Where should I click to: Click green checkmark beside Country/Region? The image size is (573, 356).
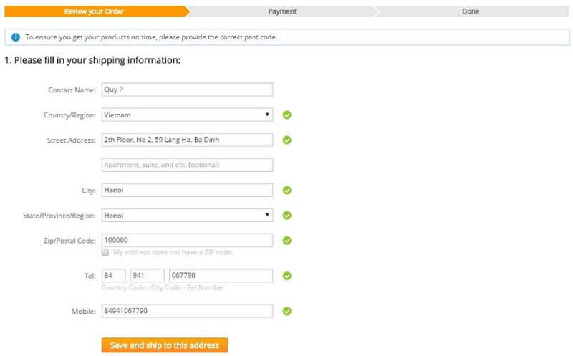click(287, 115)
